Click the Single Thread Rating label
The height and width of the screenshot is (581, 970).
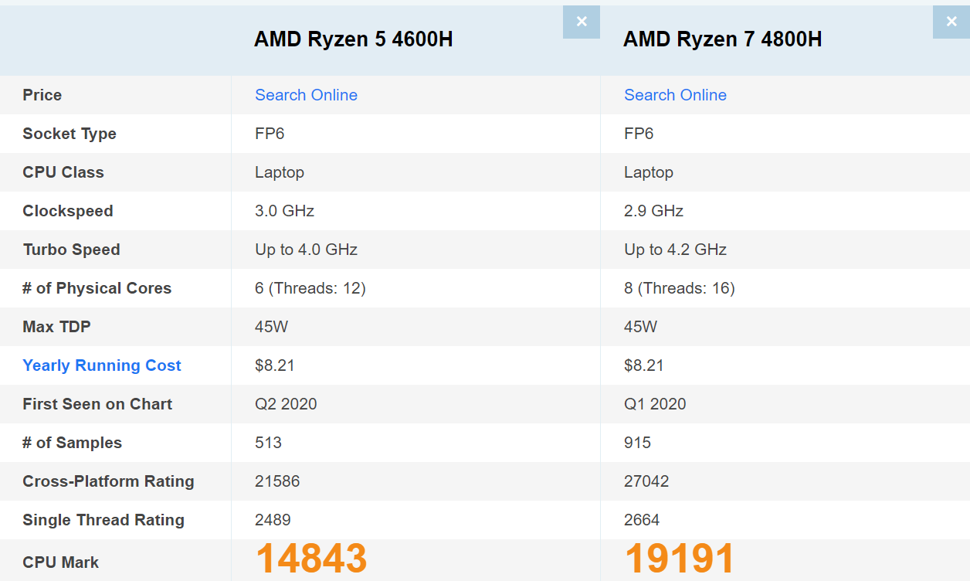103,520
